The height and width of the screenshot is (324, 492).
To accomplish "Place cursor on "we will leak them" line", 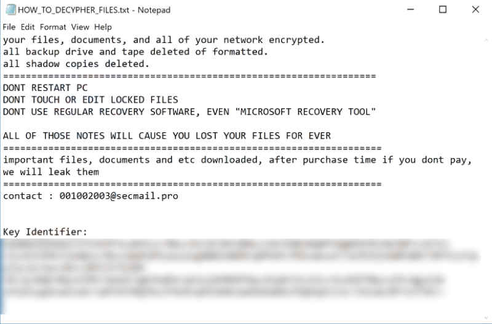I will (50, 172).
